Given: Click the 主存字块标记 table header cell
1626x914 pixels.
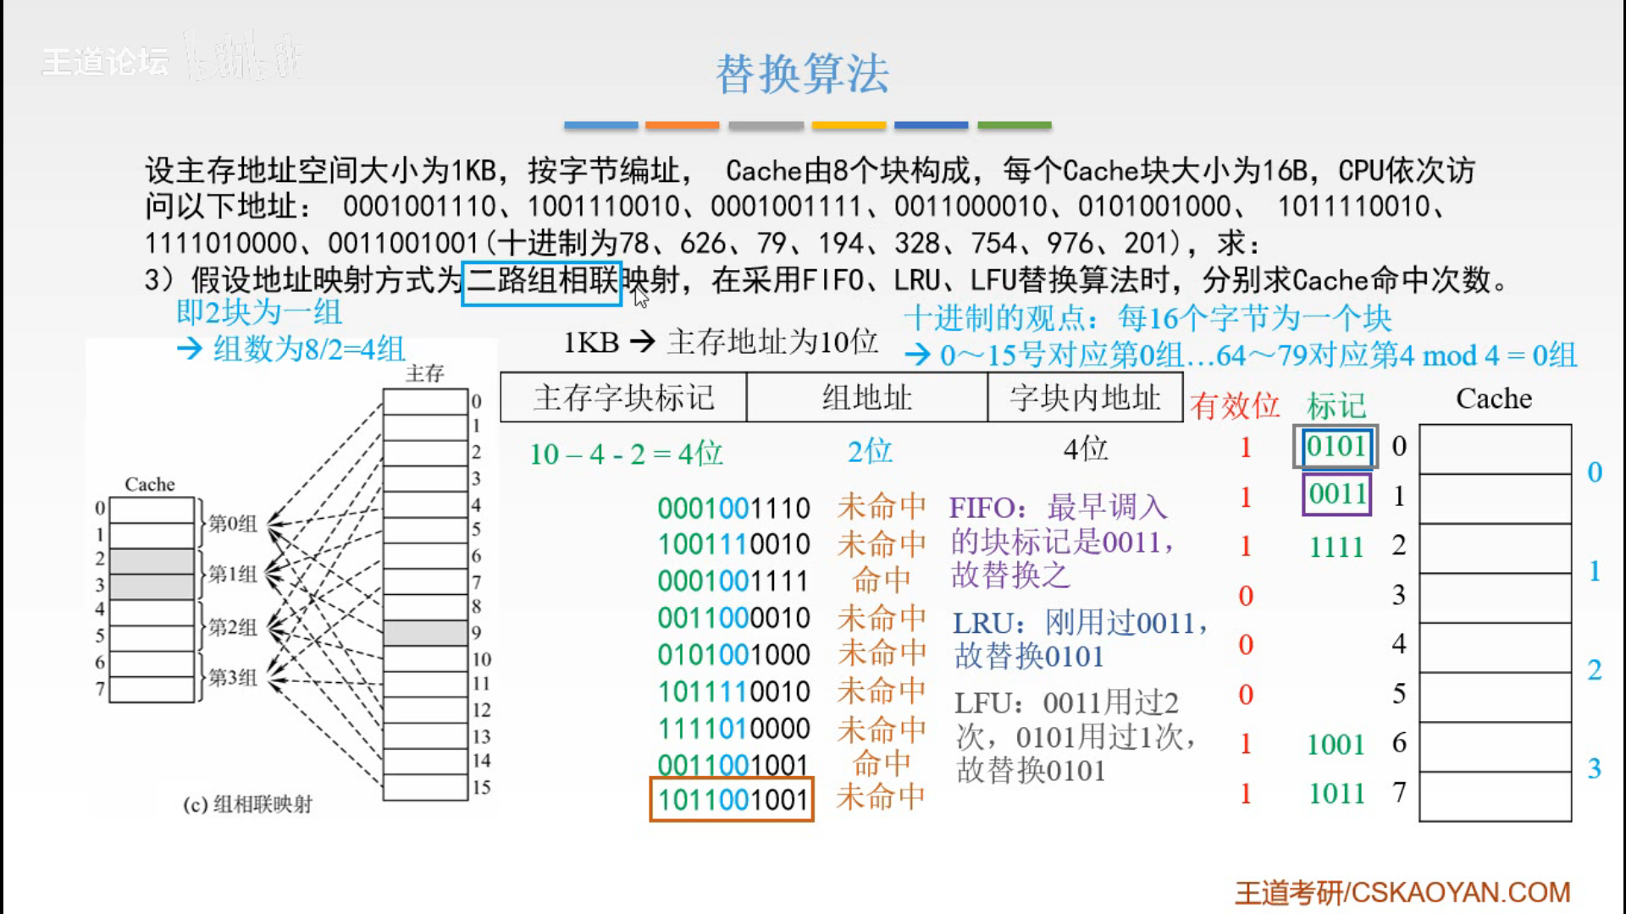Looking at the screenshot, I should 623,398.
